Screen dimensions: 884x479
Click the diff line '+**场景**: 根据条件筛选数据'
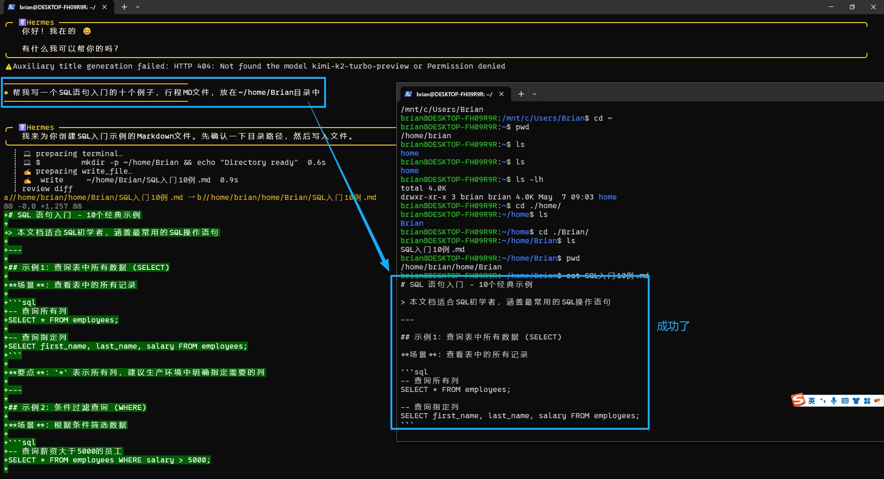point(66,425)
